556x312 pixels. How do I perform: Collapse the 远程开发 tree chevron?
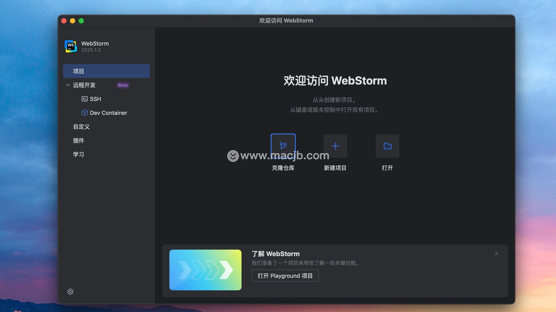click(68, 85)
